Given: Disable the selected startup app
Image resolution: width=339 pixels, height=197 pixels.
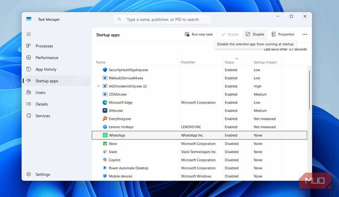Looking at the screenshot, I should (255, 34).
